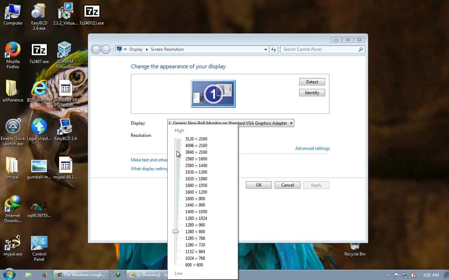The width and height of the screenshot is (449, 280).
Task: Open the Sun xVM VirtualBox shortcut
Action: click(x=65, y=55)
